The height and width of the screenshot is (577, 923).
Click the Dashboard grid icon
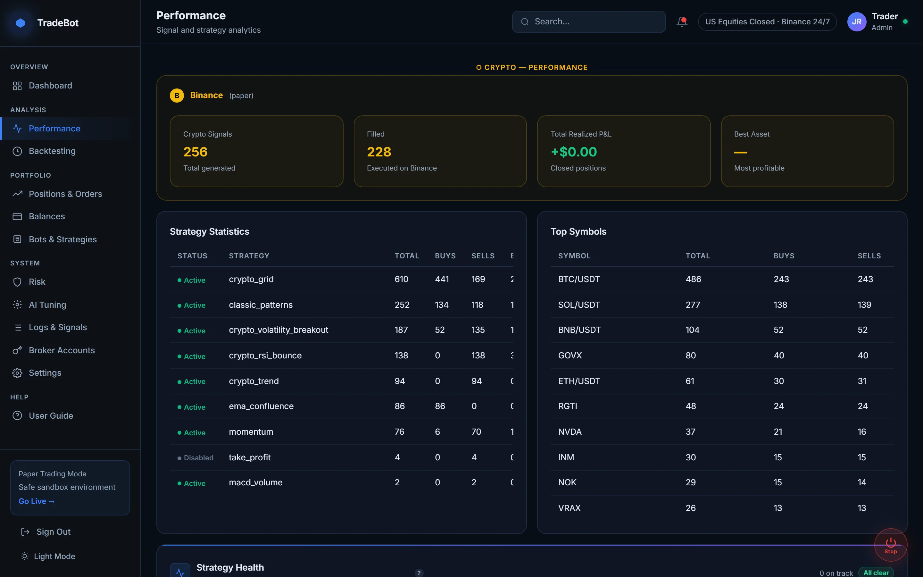(17, 86)
